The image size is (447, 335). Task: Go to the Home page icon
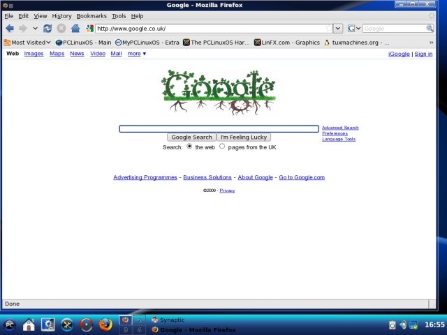coord(75,28)
